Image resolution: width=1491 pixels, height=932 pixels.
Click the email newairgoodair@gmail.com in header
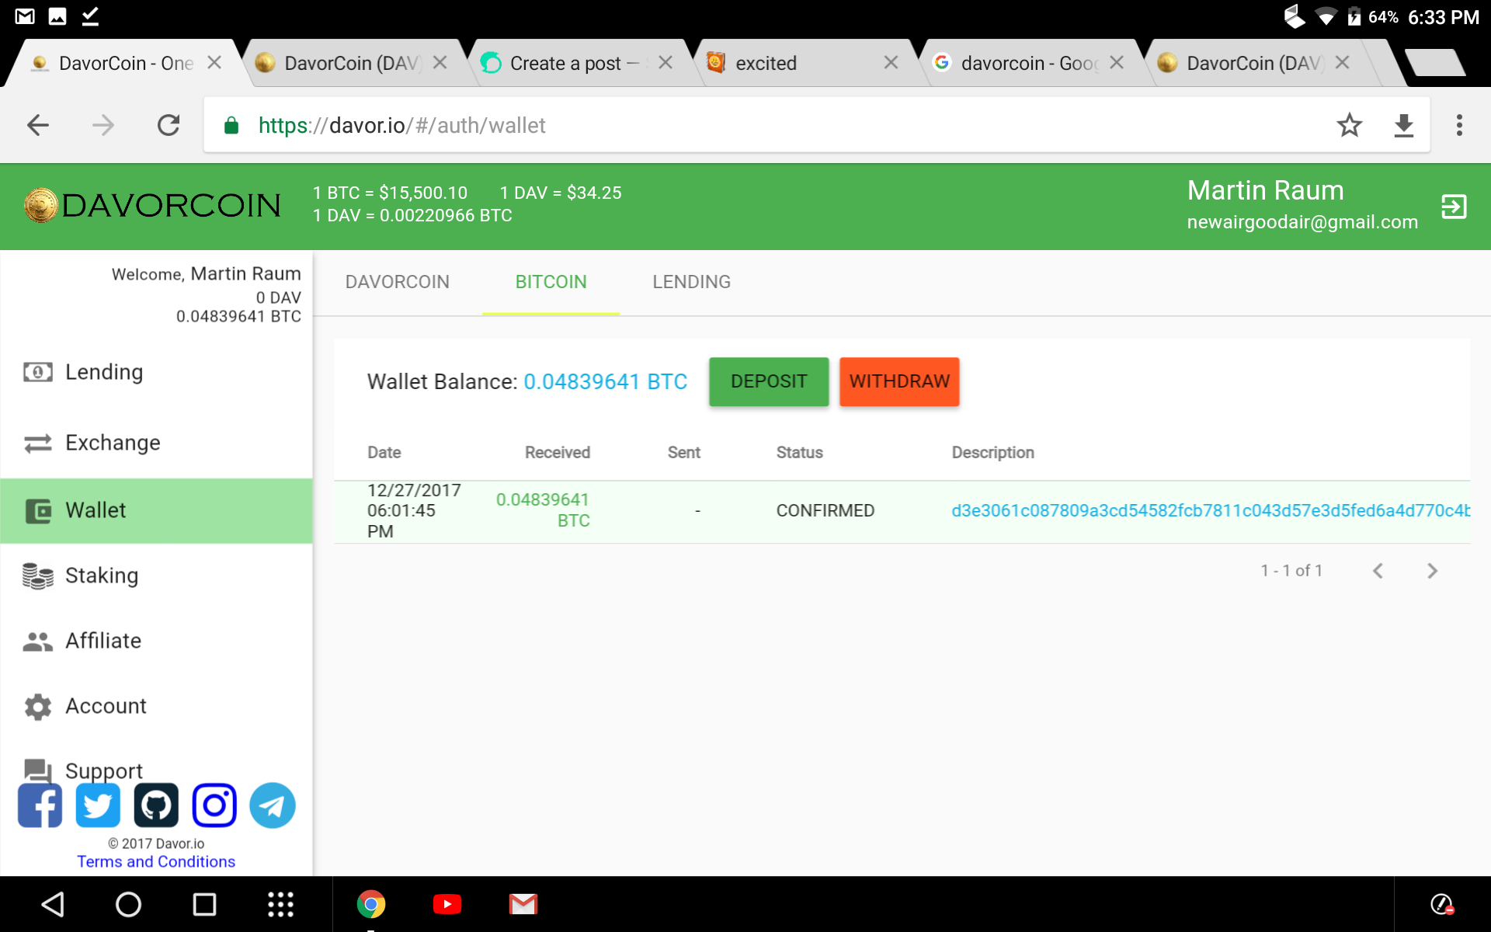(1302, 222)
